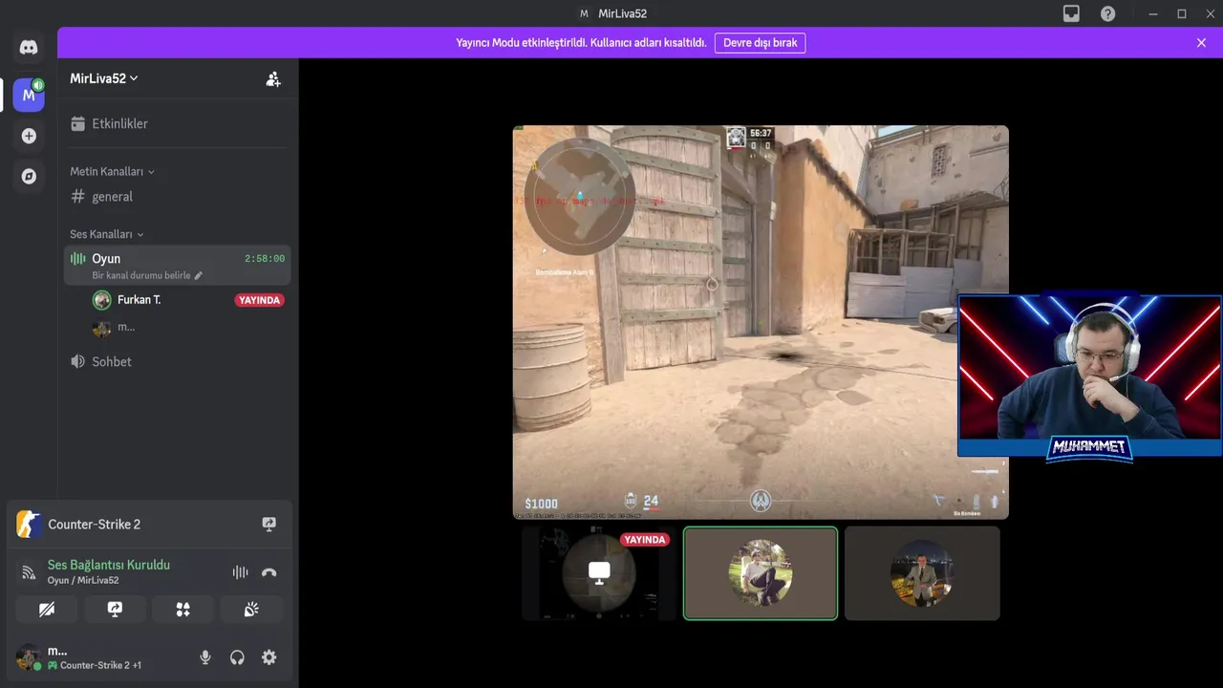The height and width of the screenshot is (688, 1223).
Task: Click Devre dışı bırak button
Action: tap(760, 43)
